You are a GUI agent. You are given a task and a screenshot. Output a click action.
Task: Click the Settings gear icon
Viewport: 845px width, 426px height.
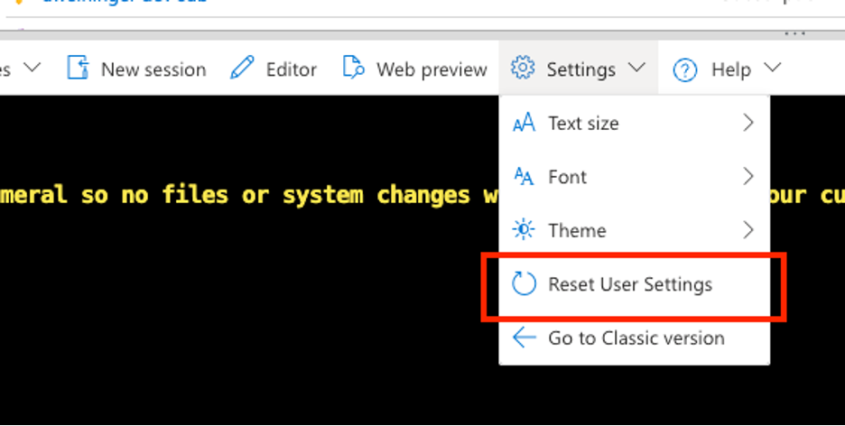click(x=523, y=69)
